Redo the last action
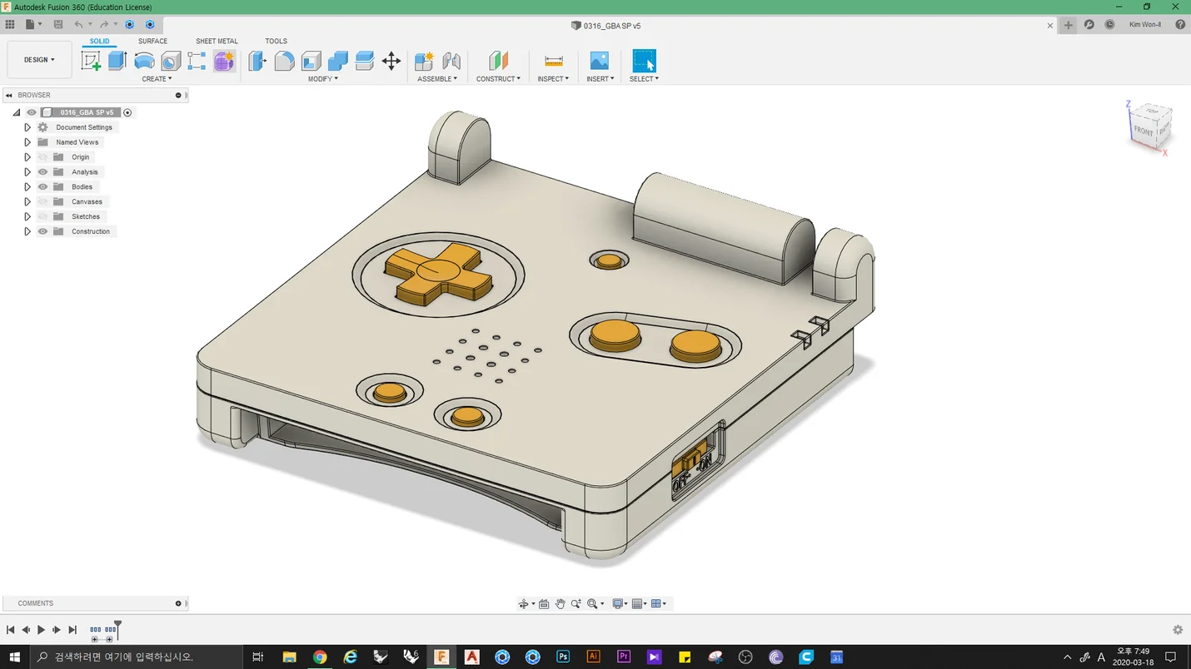Image resolution: width=1191 pixels, height=669 pixels. click(104, 25)
